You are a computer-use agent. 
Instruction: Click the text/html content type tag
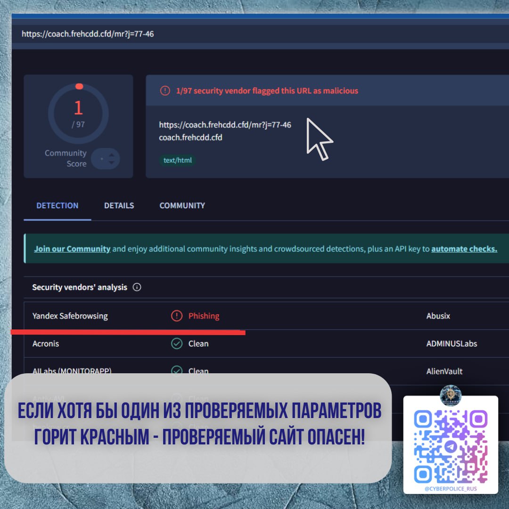tap(177, 160)
